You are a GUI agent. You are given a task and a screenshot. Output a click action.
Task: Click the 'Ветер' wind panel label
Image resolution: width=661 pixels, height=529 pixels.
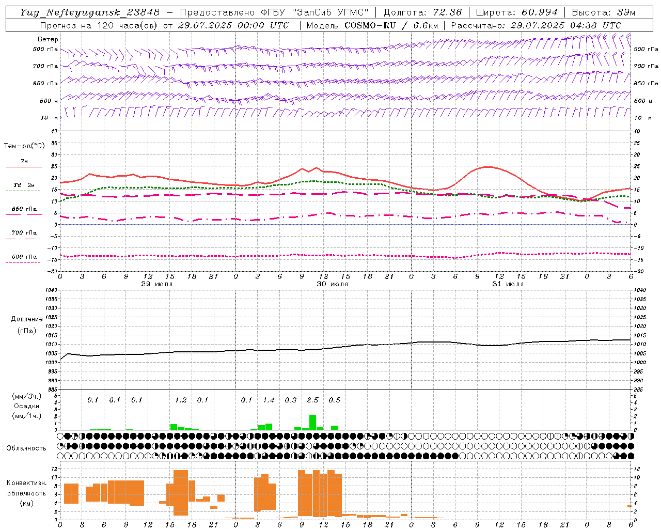click(x=48, y=39)
